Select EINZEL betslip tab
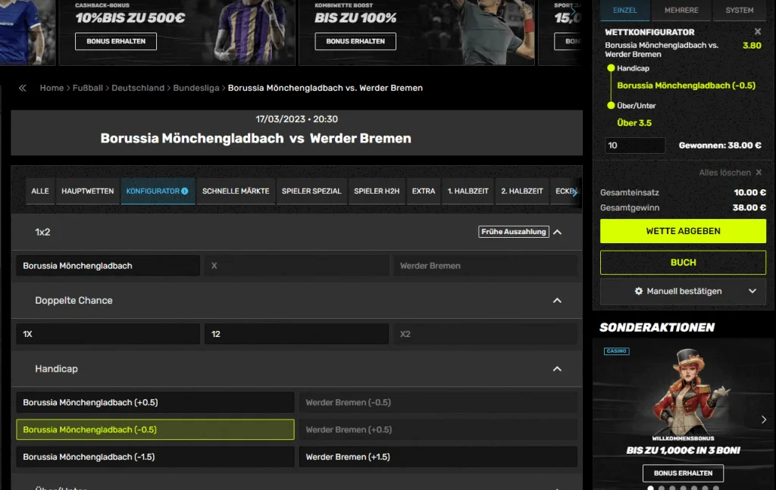 (625, 11)
